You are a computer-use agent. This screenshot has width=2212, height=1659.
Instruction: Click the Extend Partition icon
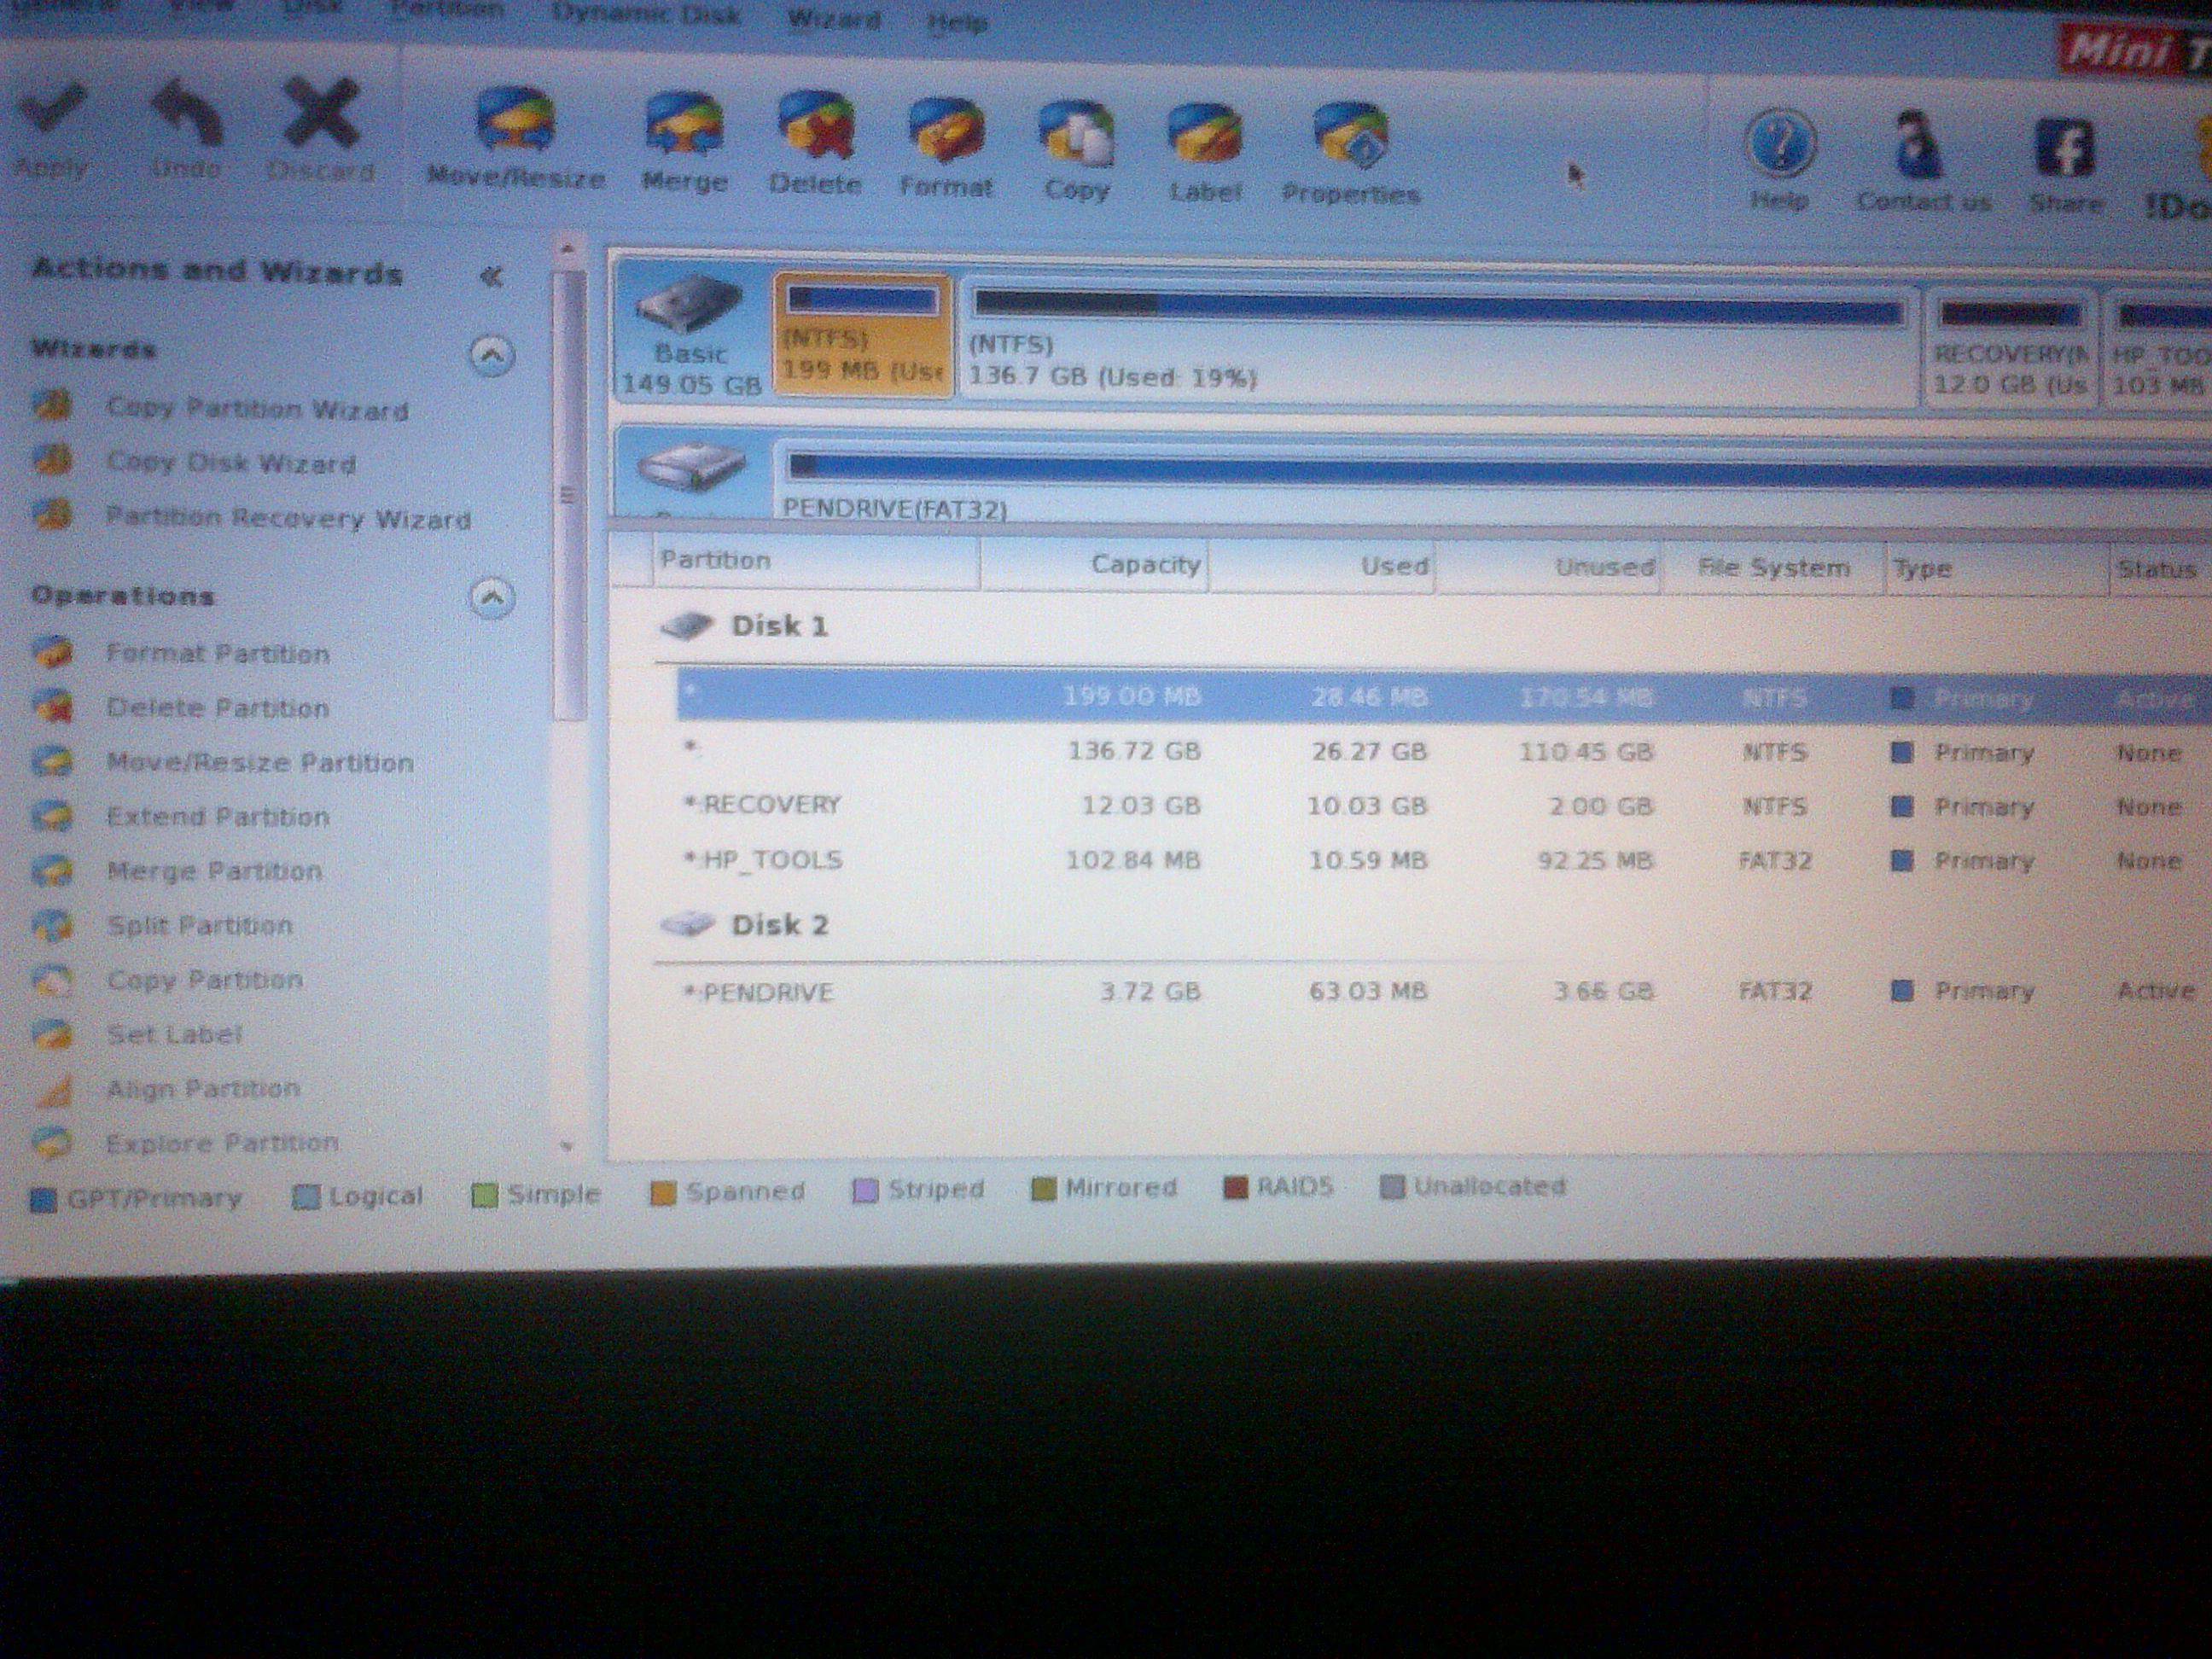[x=52, y=816]
